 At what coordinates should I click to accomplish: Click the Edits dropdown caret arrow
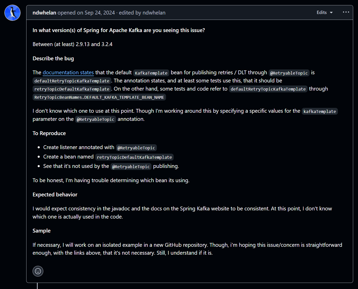point(331,13)
